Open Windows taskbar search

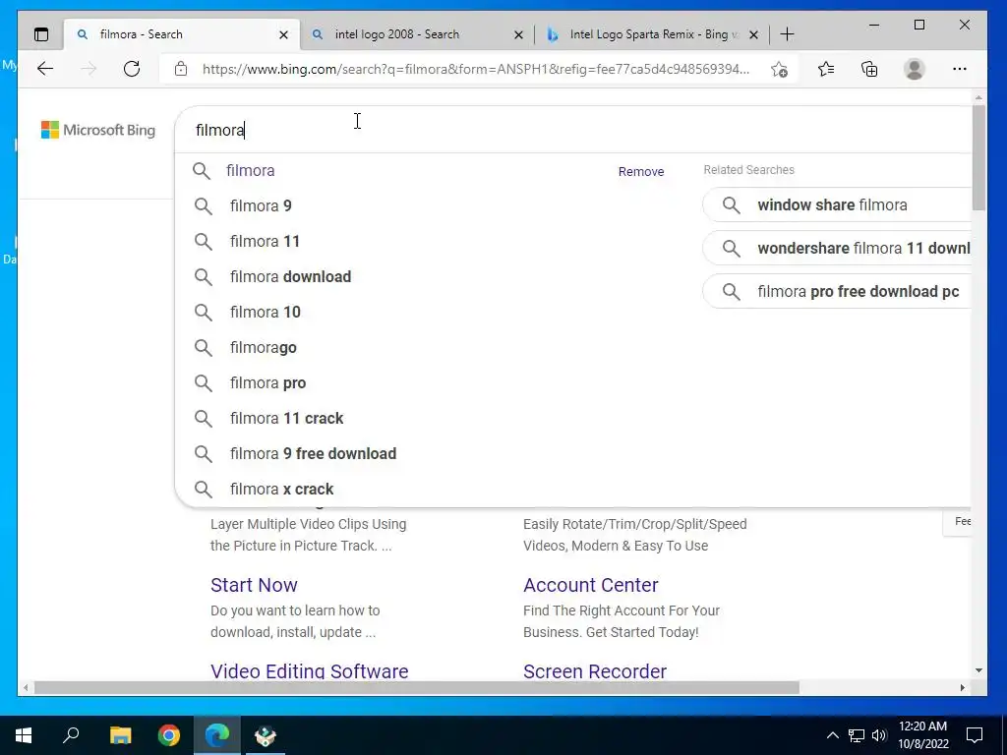[x=71, y=735]
